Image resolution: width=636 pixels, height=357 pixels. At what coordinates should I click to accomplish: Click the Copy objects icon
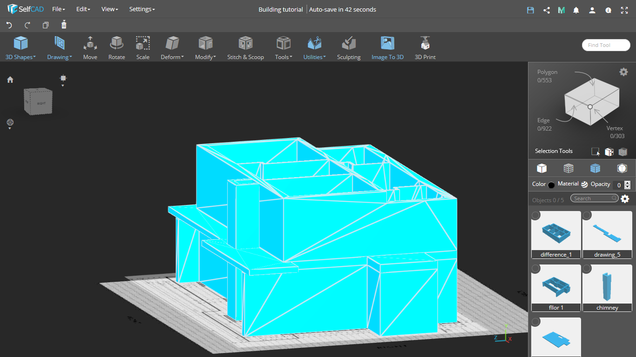[x=46, y=25]
